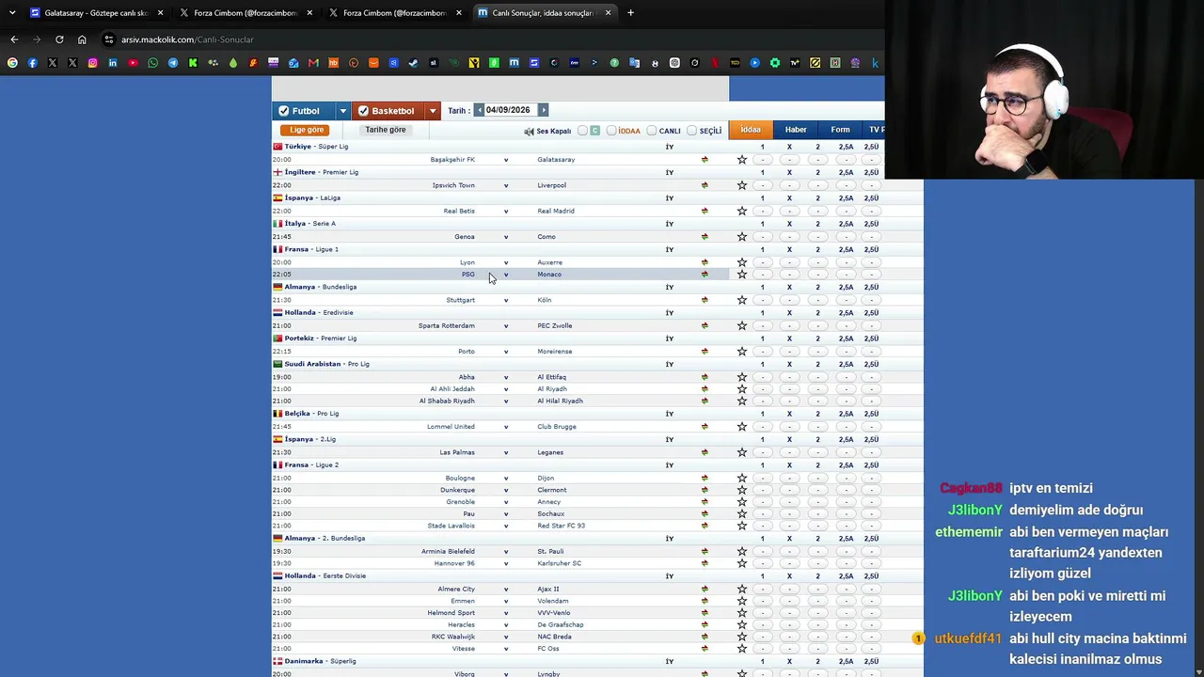
Task: Open the LinkedIn bookmark icon
Action: click(113, 63)
